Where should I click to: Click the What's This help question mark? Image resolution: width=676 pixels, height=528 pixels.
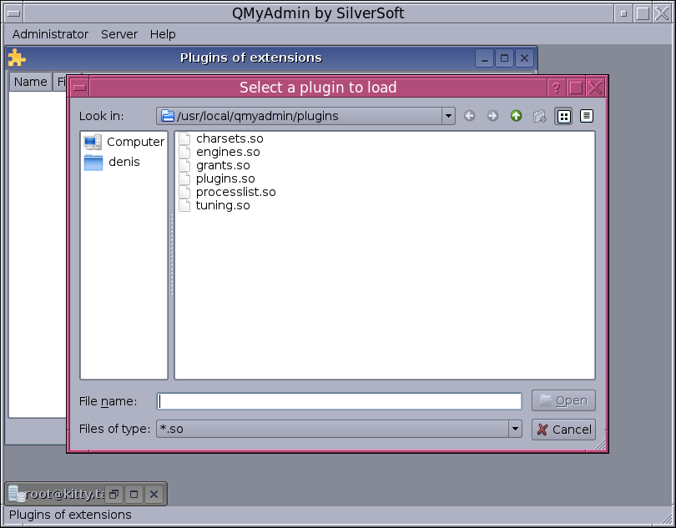point(556,88)
